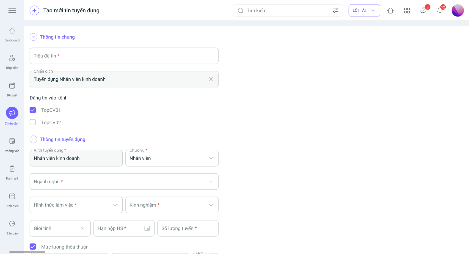This screenshot has width=469, height=254.
Task: Click the LỐI TẮT shortcut button
Action: click(x=364, y=10)
